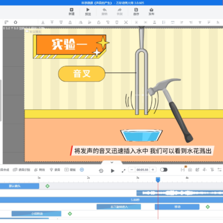Toggle the switch right of the duration field
The image size is (223, 223).
tap(164, 169)
